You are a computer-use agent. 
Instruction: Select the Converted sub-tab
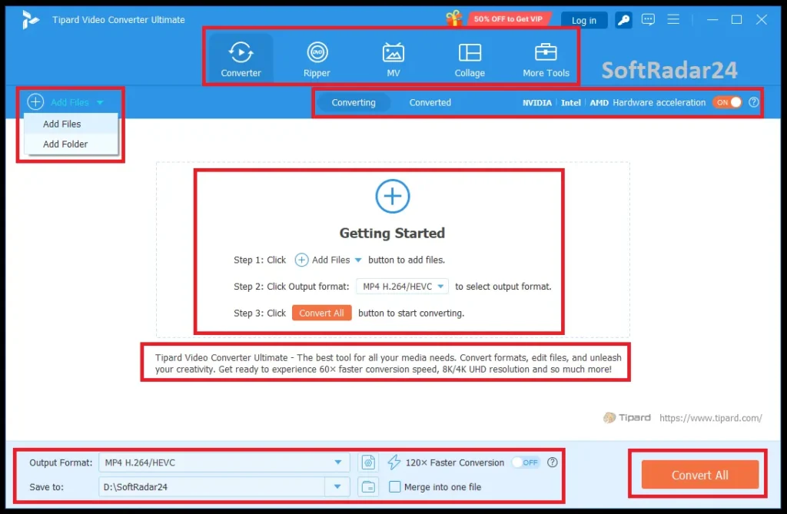430,102
